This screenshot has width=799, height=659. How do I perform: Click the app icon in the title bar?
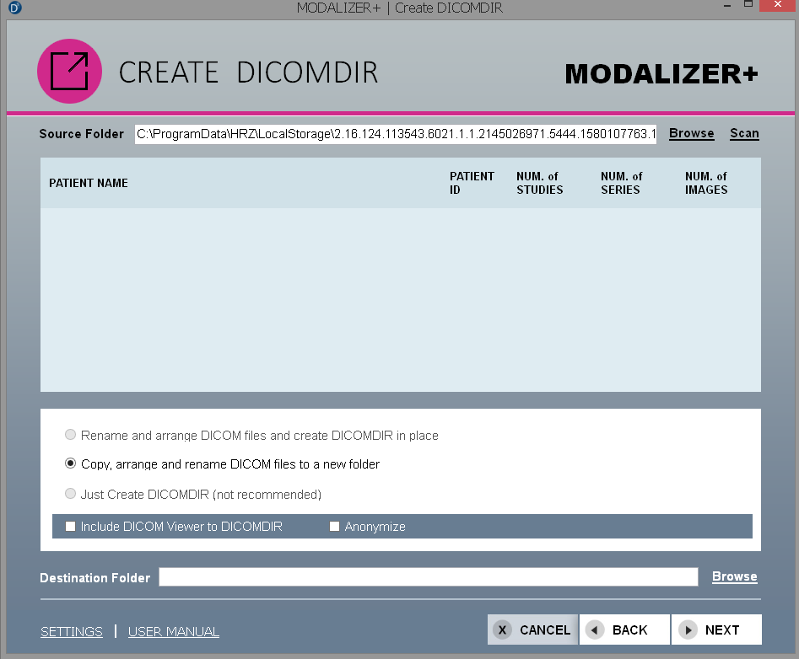click(14, 8)
